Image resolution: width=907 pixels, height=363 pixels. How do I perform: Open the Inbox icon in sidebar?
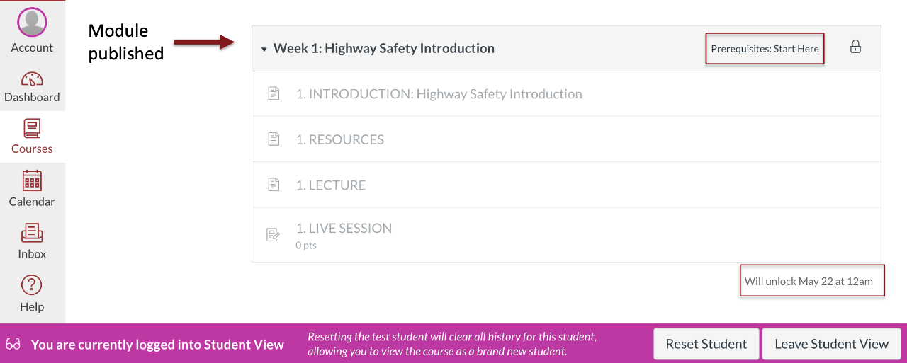coord(32,233)
